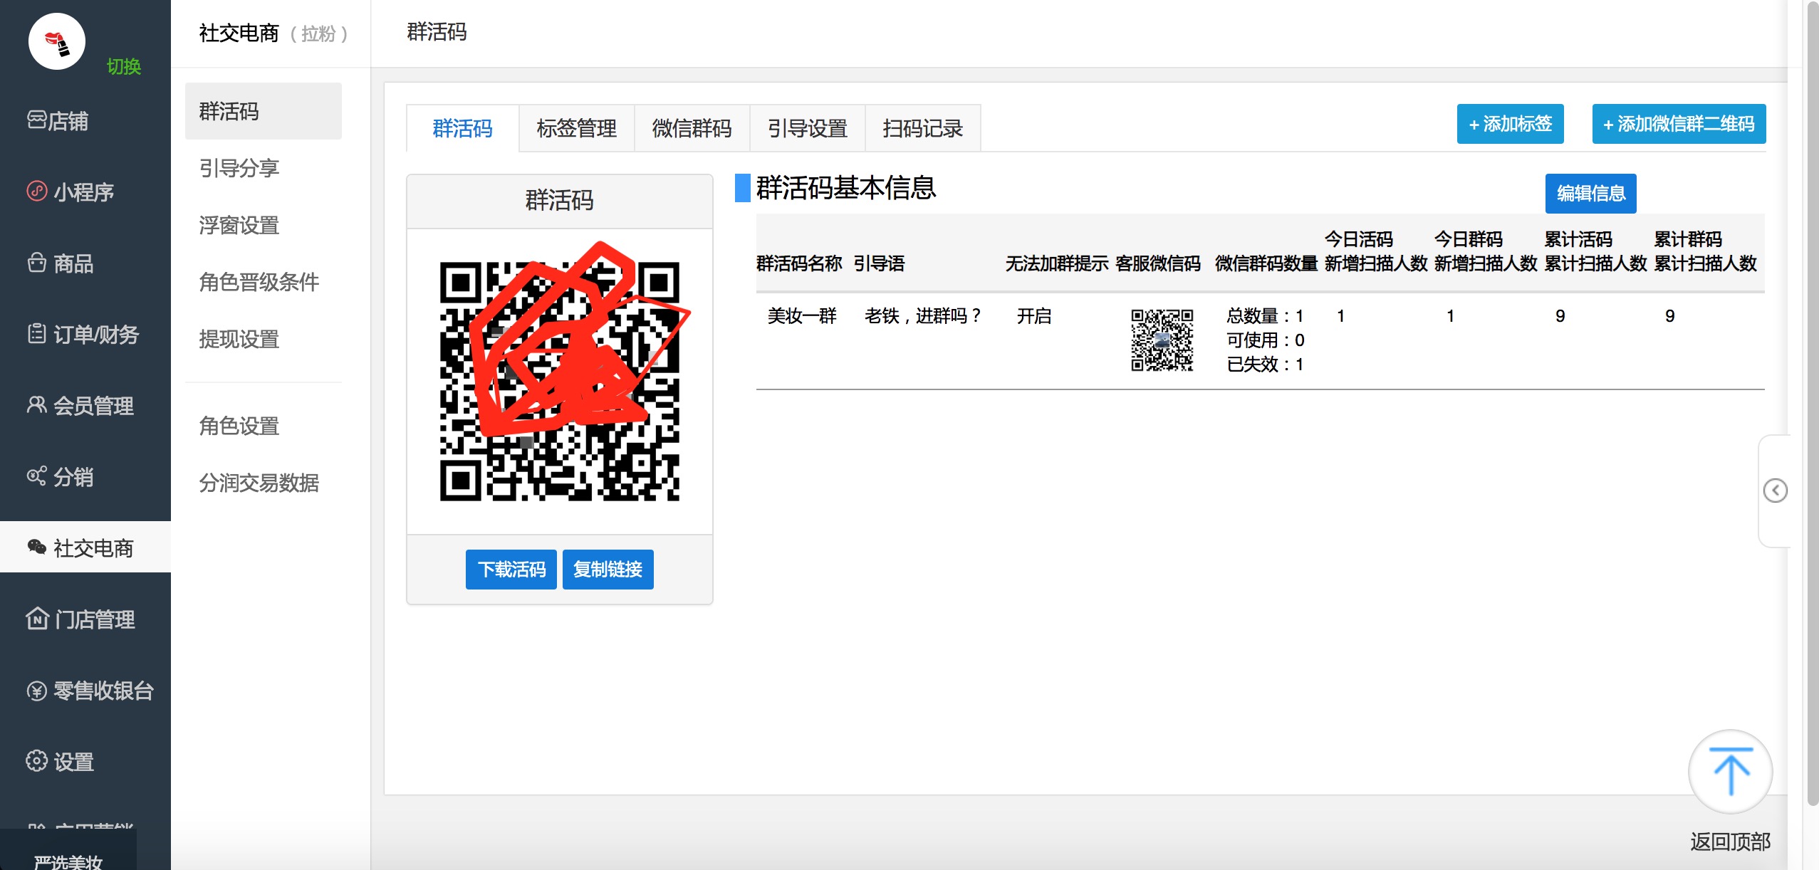Click the 已失效：1 text
The width and height of the screenshot is (1819, 870).
click(x=1265, y=364)
